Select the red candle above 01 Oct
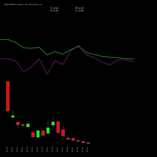Image resolution: width=157 pixels, height=157 pixels. pos(18,123)
